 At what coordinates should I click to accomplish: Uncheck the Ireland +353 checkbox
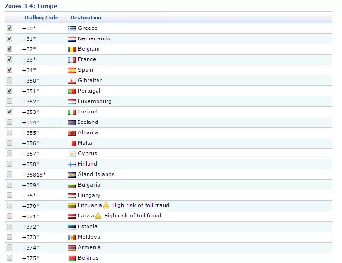(10, 112)
